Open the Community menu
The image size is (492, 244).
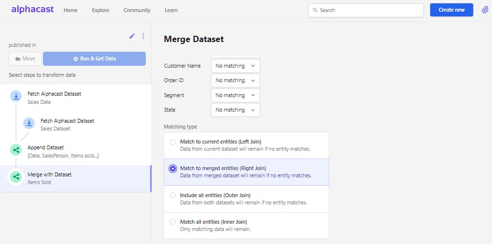pos(137,10)
